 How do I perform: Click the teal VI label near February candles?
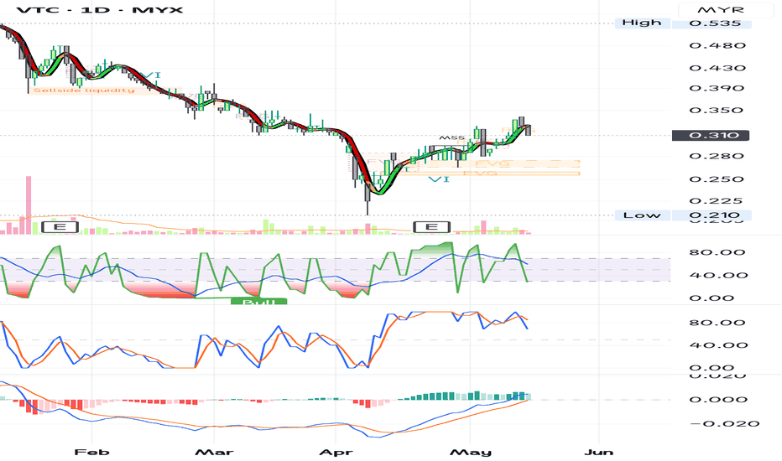tap(150, 75)
